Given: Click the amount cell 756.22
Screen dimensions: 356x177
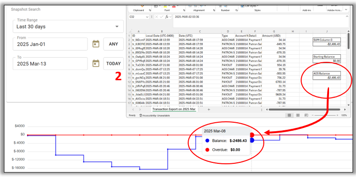Looking at the screenshot, I should coord(274,78).
